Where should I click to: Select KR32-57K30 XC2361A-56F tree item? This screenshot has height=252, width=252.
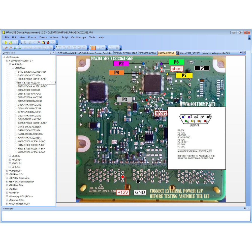[x=31, y=152]
